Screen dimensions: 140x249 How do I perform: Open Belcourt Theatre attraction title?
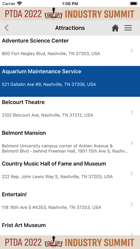(23, 102)
